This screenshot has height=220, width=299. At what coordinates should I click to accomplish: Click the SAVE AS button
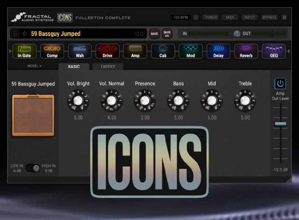click(167, 34)
